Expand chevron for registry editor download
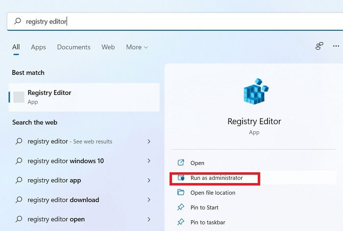Image resolution: width=343 pixels, height=231 pixels. pos(149,200)
